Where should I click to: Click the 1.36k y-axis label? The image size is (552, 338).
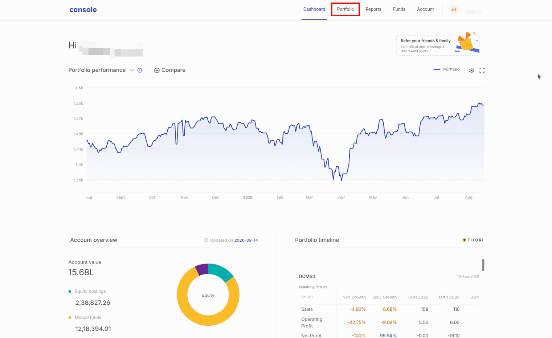tap(78, 180)
